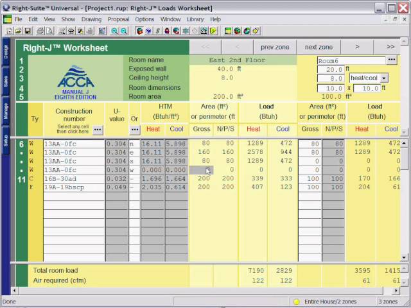
Task: Click the 8.0 ceiling height field for Room6
Action: point(331,78)
